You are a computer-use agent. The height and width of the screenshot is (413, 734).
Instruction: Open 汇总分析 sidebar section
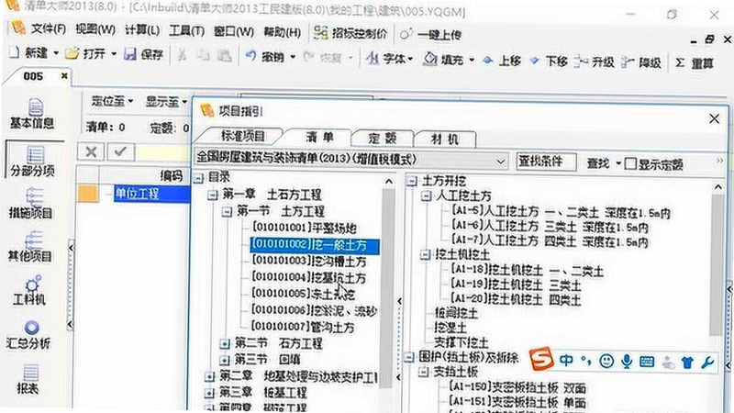coord(29,334)
